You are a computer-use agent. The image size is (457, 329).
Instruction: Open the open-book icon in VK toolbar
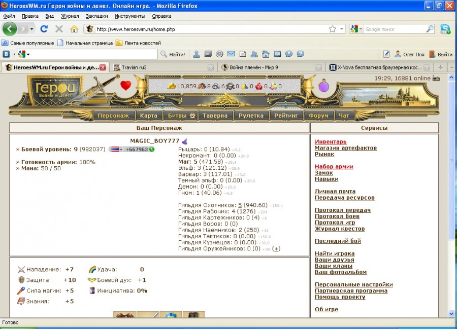click(x=277, y=54)
